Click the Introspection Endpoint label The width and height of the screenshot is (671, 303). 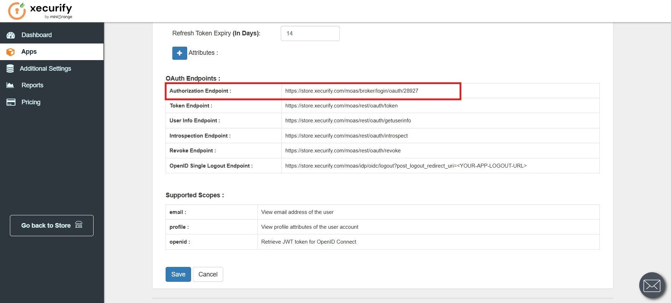coord(200,136)
